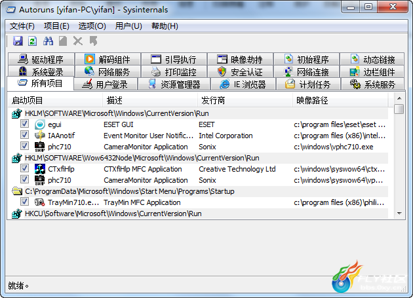413x298 pixels.
Task: Switch to the 系统服务 tab
Action: pos(372,84)
